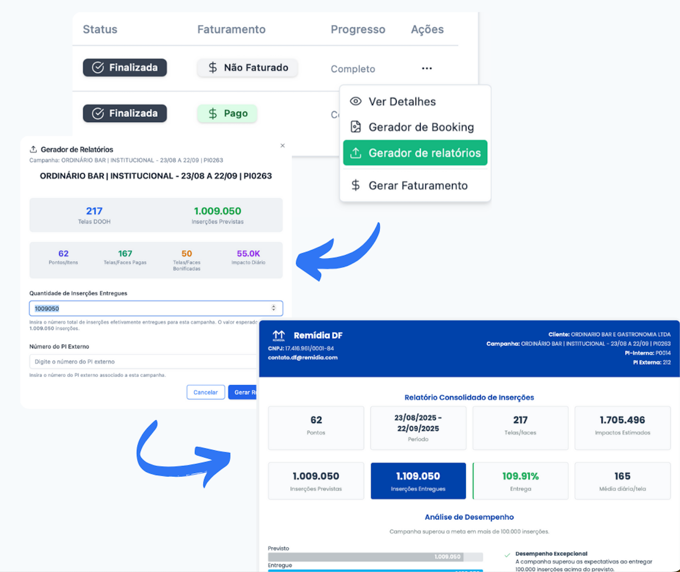Open the three-dots actions menu
Viewport: 680px width, 572px height.
click(x=427, y=68)
